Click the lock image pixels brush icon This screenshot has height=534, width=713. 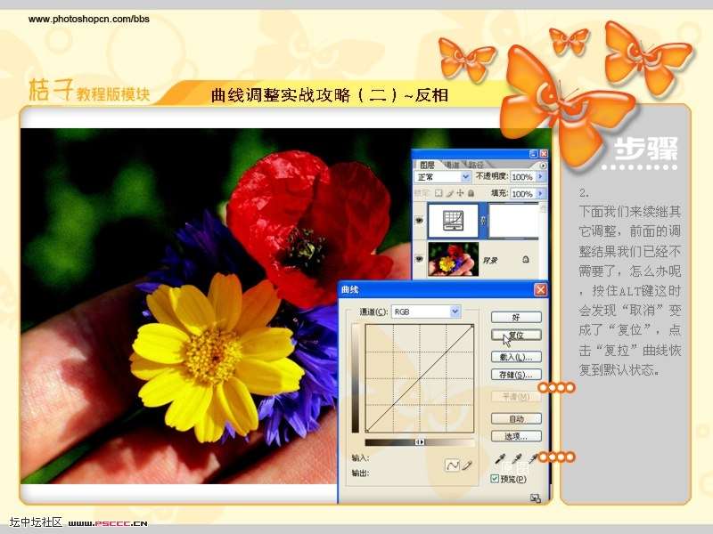[451, 192]
